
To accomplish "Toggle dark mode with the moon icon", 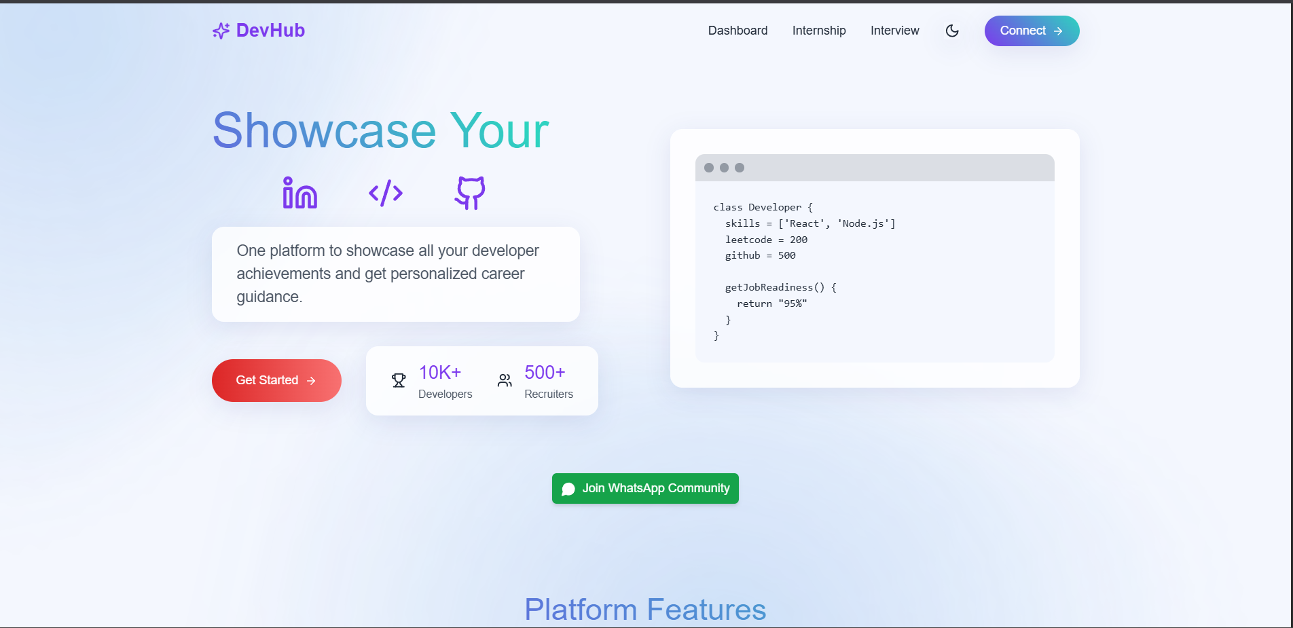I will (x=951, y=31).
